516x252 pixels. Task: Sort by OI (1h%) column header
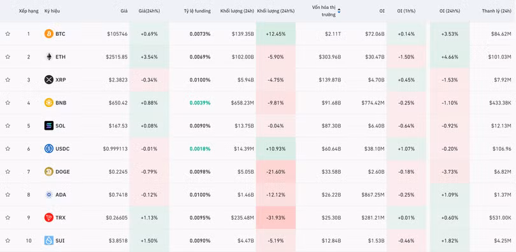coord(406,11)
